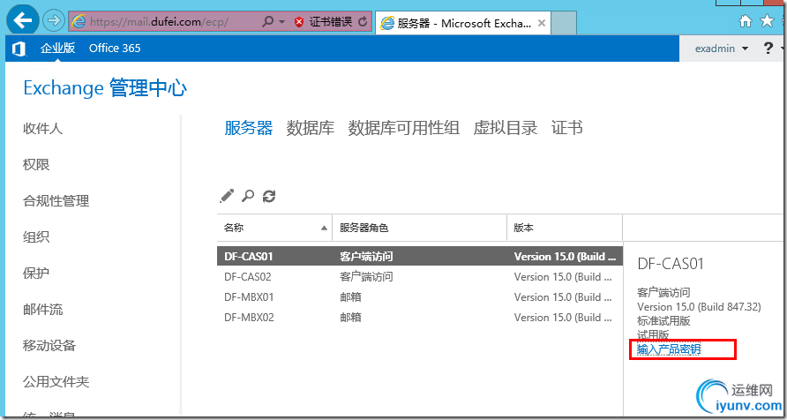The height and width of the screenshot is (420, 787).
Task: Click 邮箱 role of DF-MBX01
Action: tap(350, 297)
